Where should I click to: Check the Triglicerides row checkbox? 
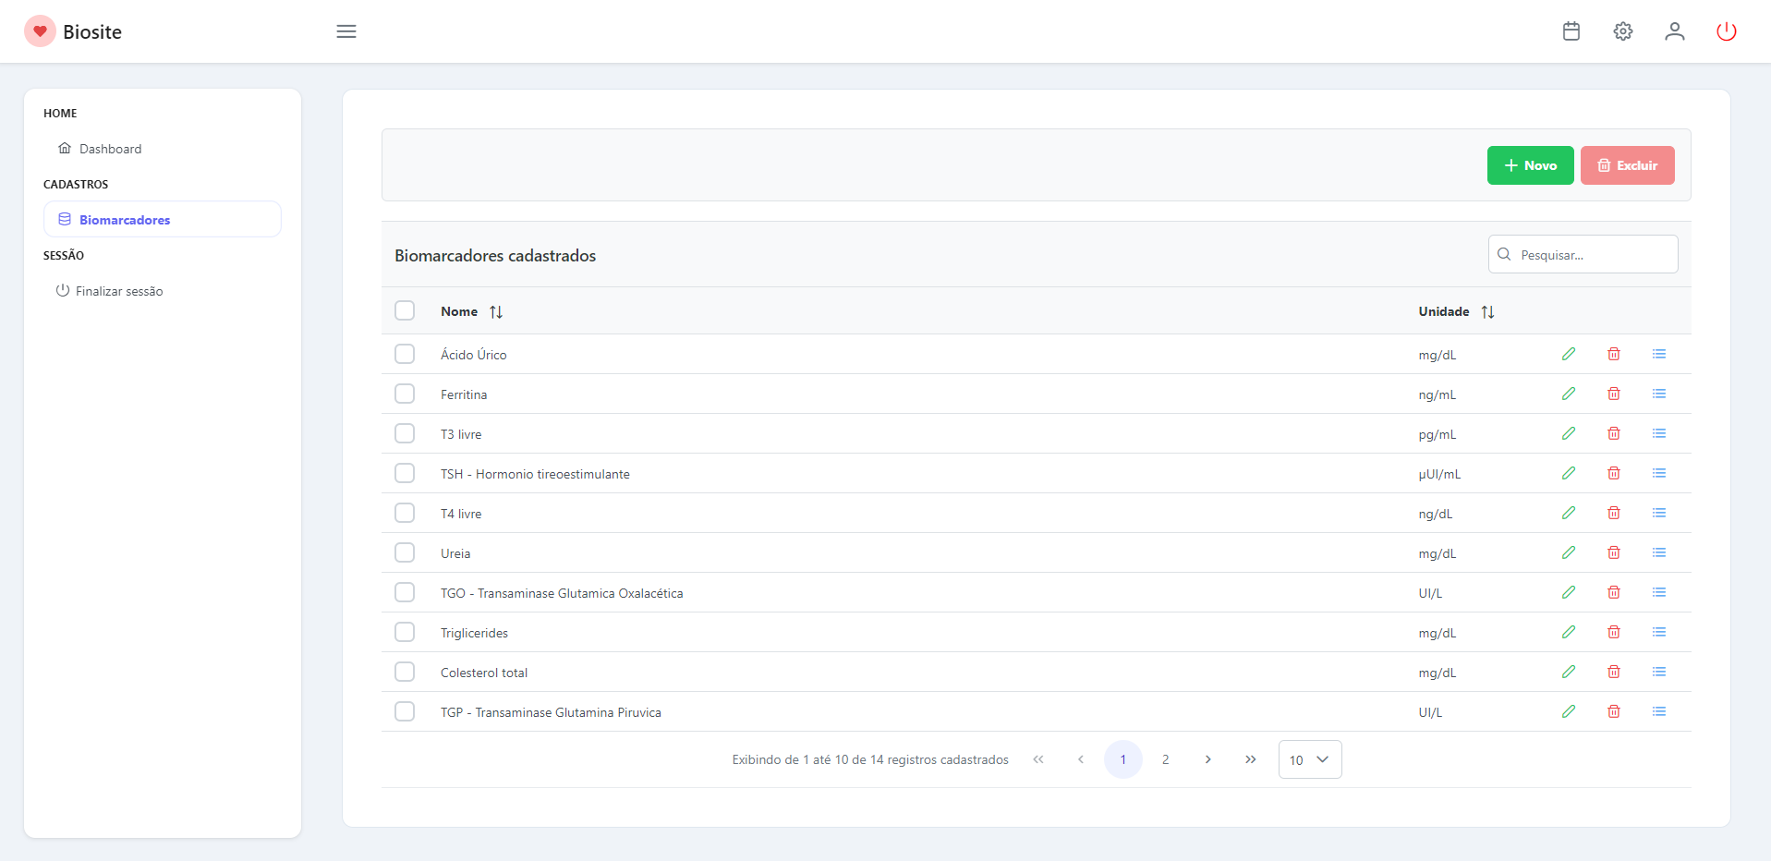pos(405,632)
